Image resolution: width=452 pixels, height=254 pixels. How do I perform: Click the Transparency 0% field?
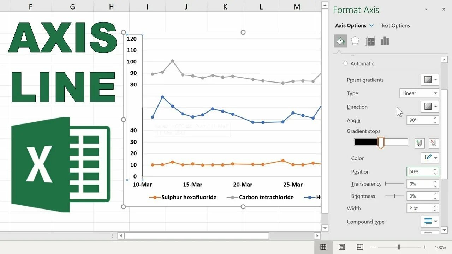pyautogui.click(x=420, y=184)
